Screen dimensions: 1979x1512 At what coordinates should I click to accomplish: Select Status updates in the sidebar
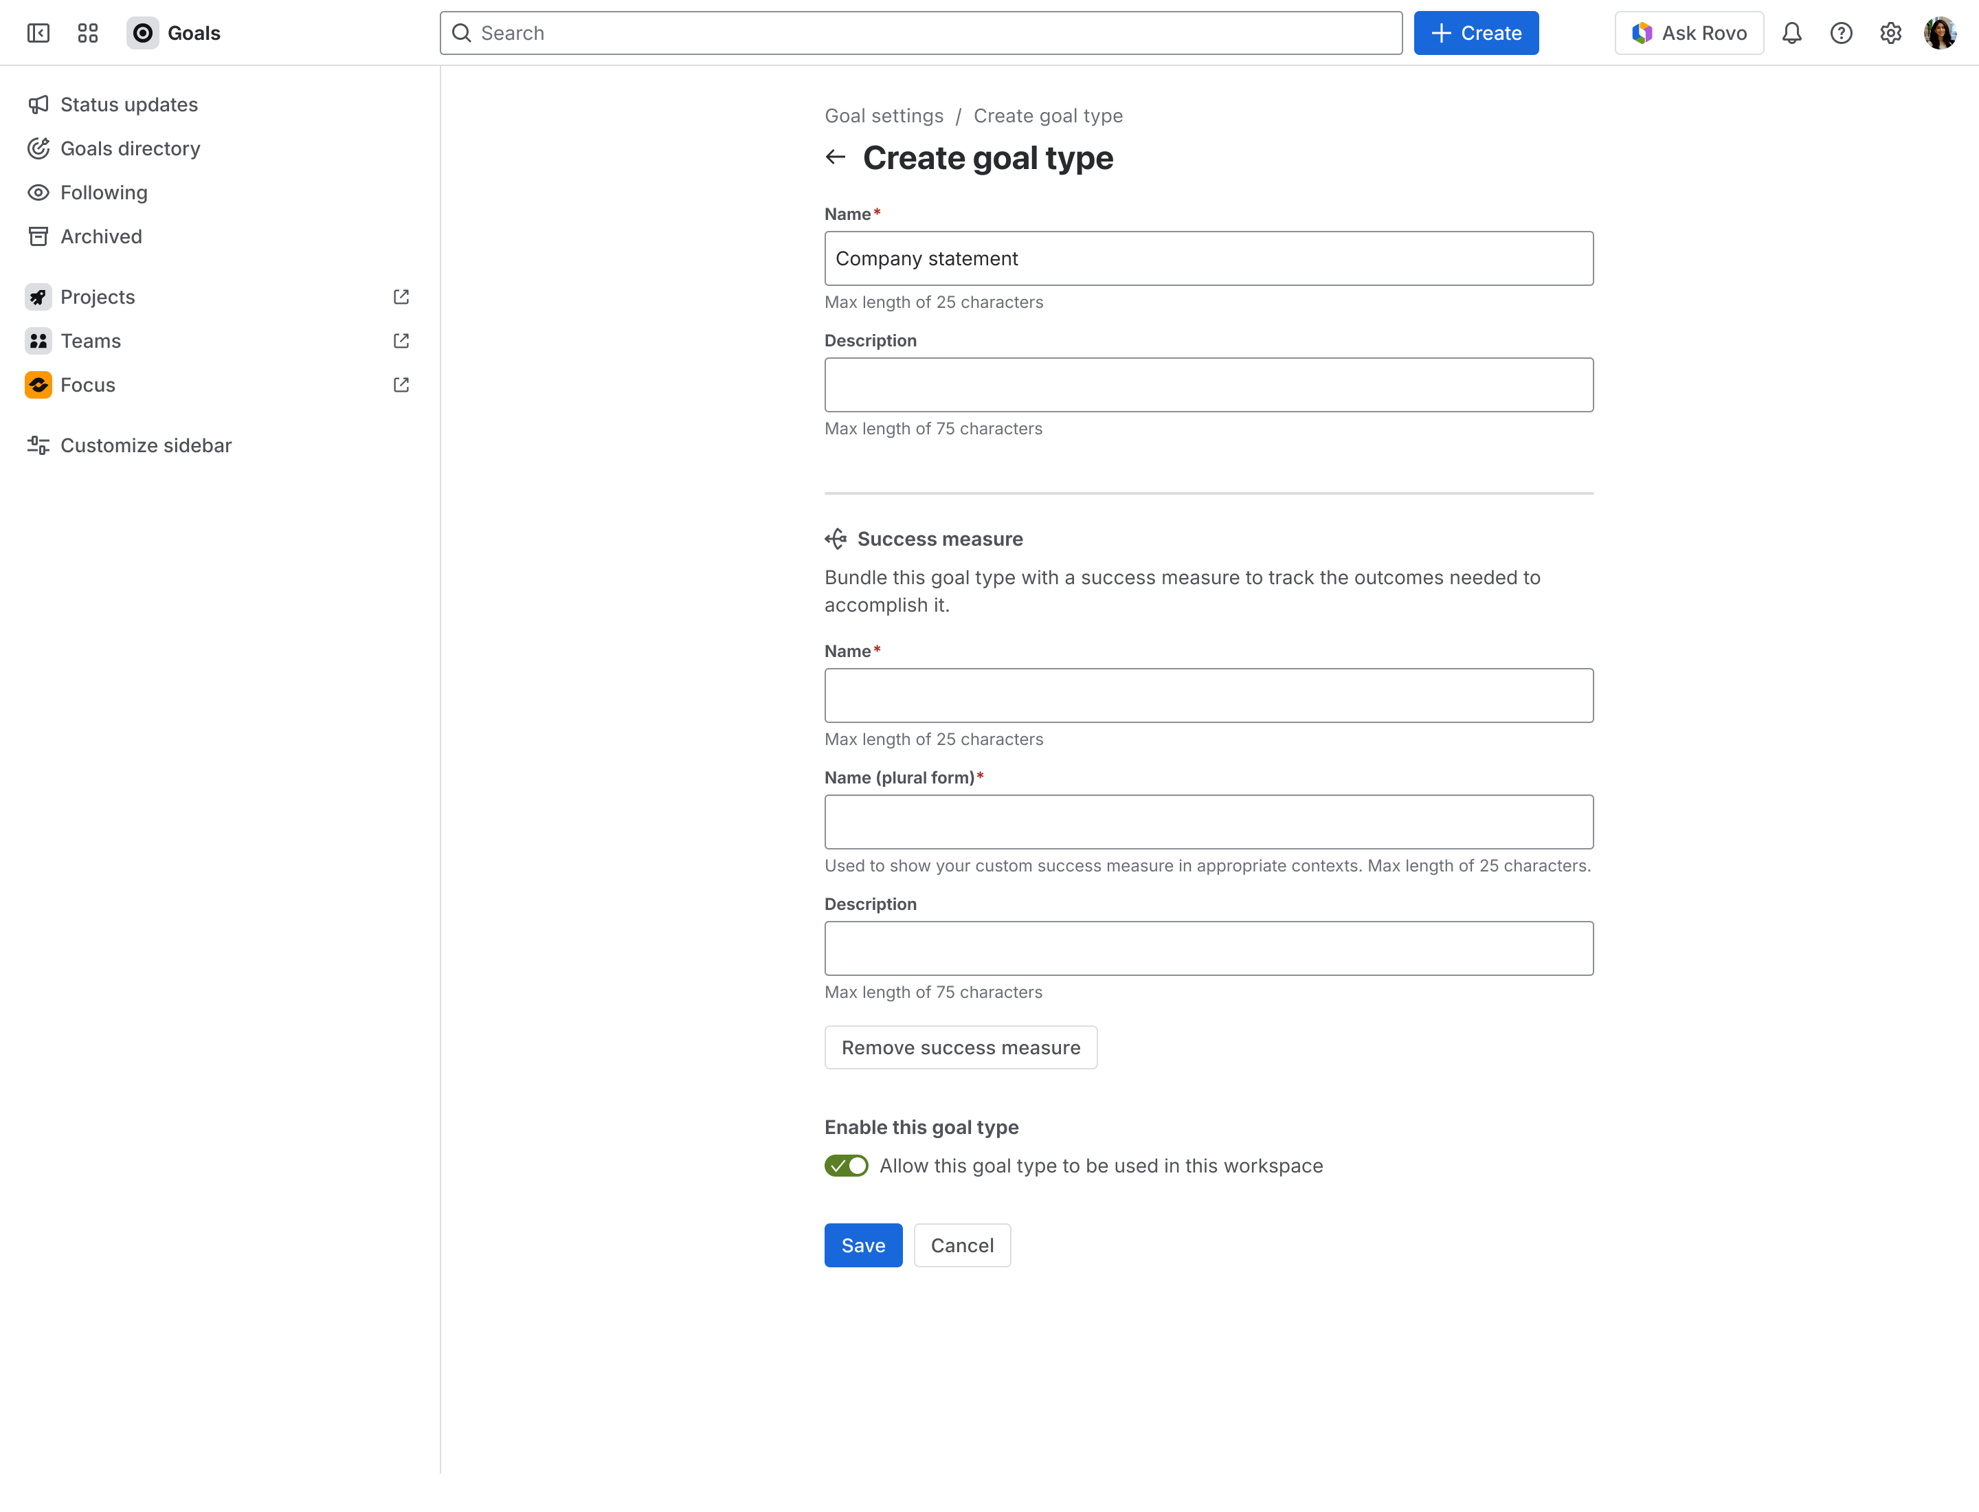(x=128, y=104)
